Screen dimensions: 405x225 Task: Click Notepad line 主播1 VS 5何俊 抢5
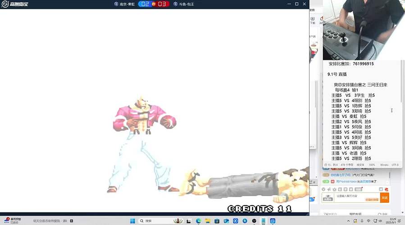351,127
